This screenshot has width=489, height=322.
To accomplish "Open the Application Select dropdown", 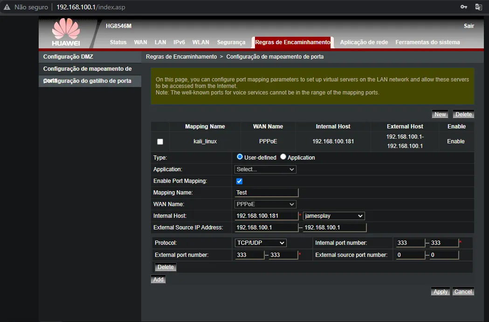I will (x=265, y=169).
